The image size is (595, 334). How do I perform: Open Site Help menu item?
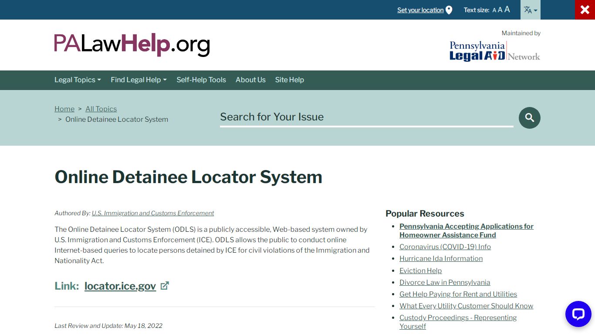point(290,80)
